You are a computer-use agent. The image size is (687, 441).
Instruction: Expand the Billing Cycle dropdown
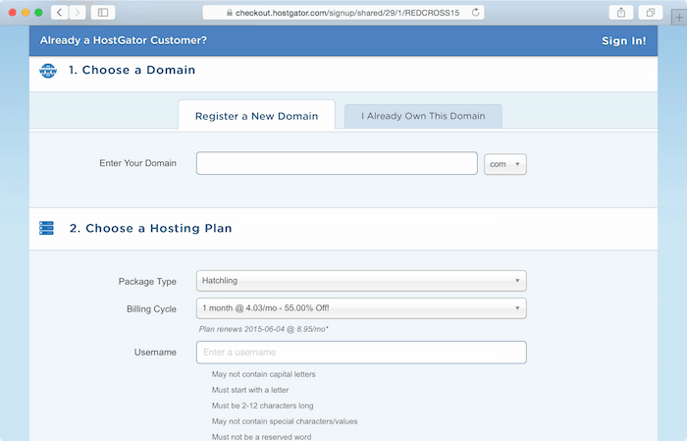[361, 308]
